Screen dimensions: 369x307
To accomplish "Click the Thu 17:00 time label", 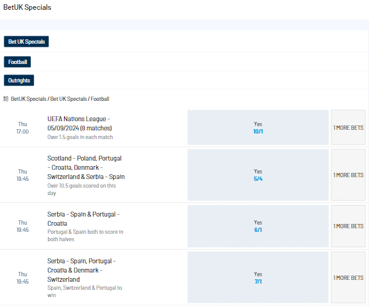I will (23, 127).
